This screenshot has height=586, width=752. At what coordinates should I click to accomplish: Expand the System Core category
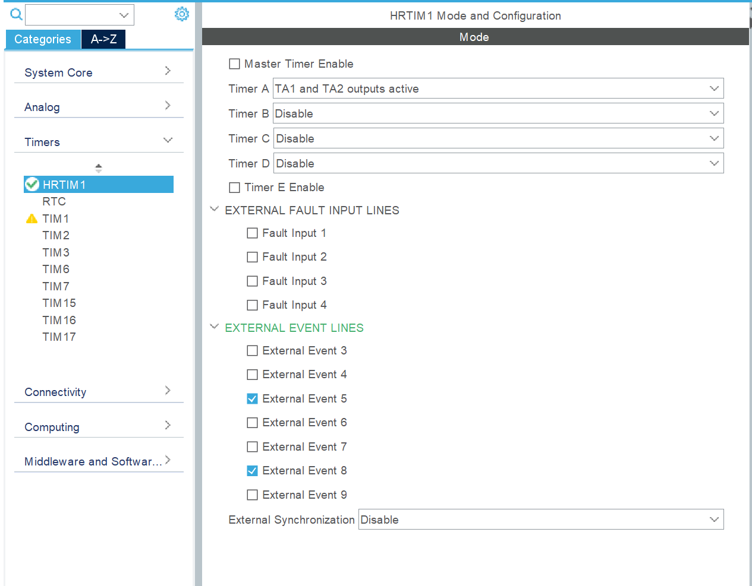point(98,72)
